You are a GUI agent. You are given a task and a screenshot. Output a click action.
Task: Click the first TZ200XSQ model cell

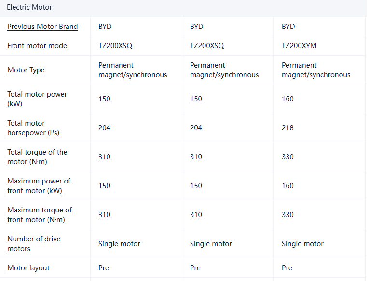tap(115, 46)
